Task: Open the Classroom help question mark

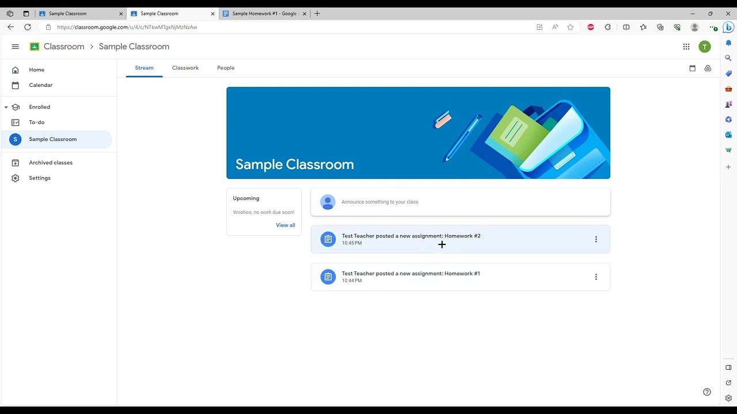Action: tap(707, 392)
